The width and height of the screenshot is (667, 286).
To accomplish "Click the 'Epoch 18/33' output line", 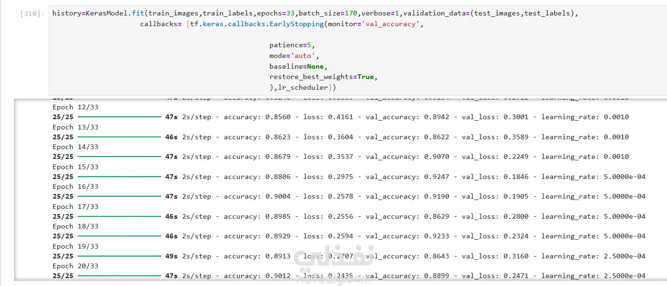I will (x=76, y=226).
